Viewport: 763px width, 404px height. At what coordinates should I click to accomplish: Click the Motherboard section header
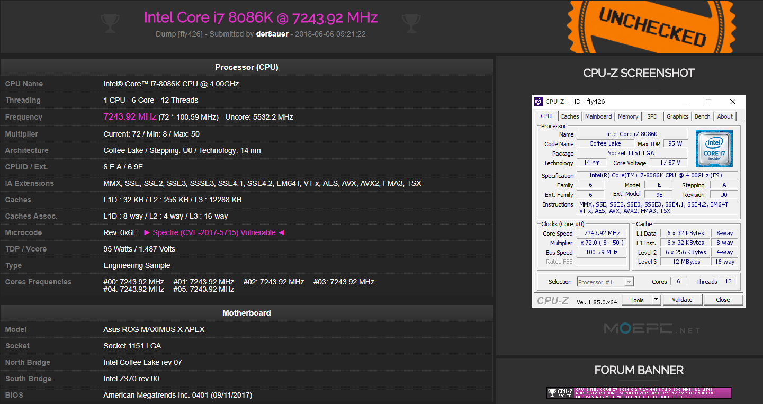pyautogui.click(x=247, y=313)
